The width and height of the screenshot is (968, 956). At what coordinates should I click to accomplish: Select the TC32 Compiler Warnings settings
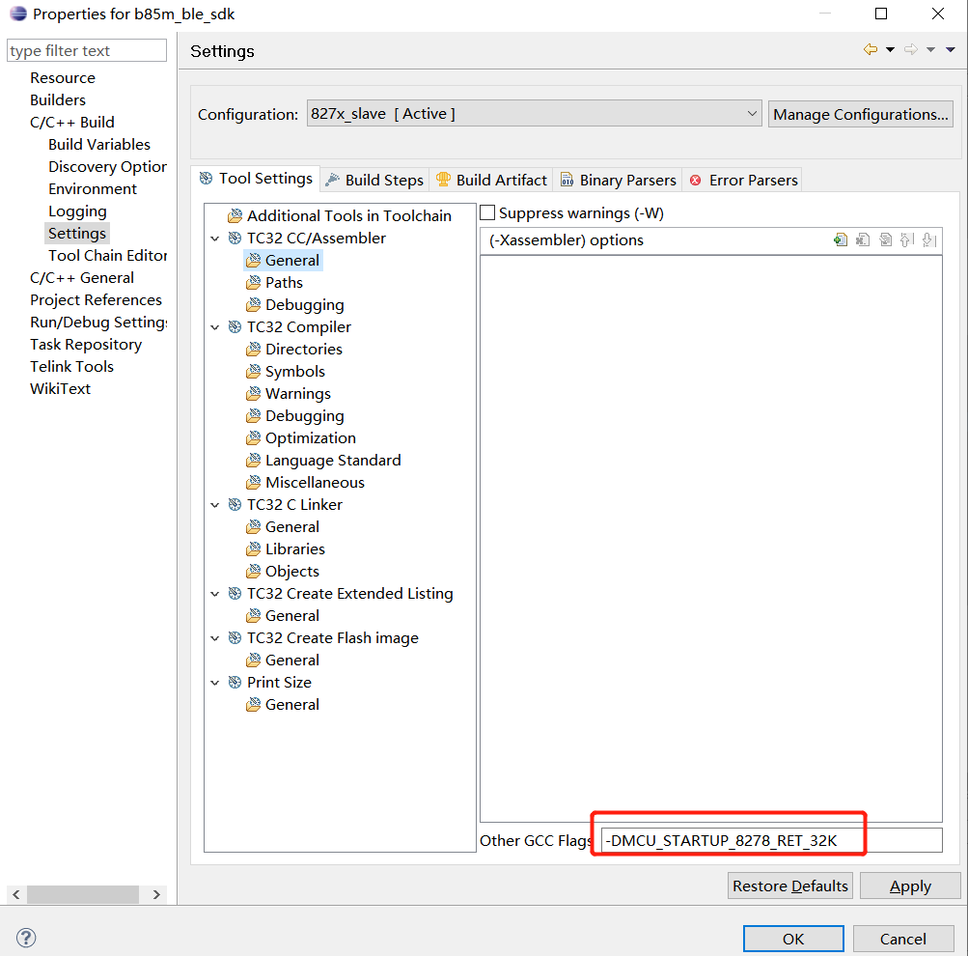(301, 393)
